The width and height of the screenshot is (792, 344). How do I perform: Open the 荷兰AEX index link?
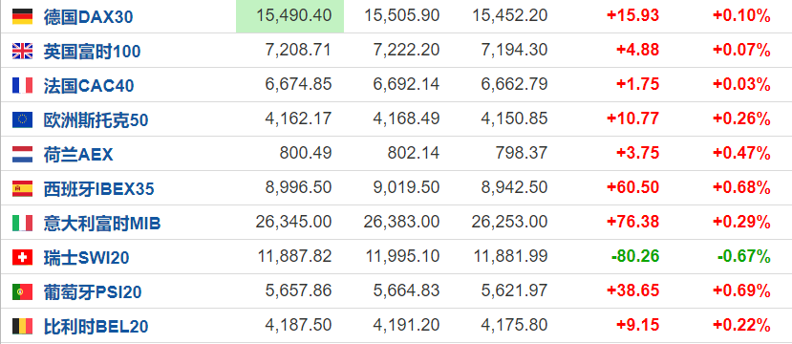(78, 155)
